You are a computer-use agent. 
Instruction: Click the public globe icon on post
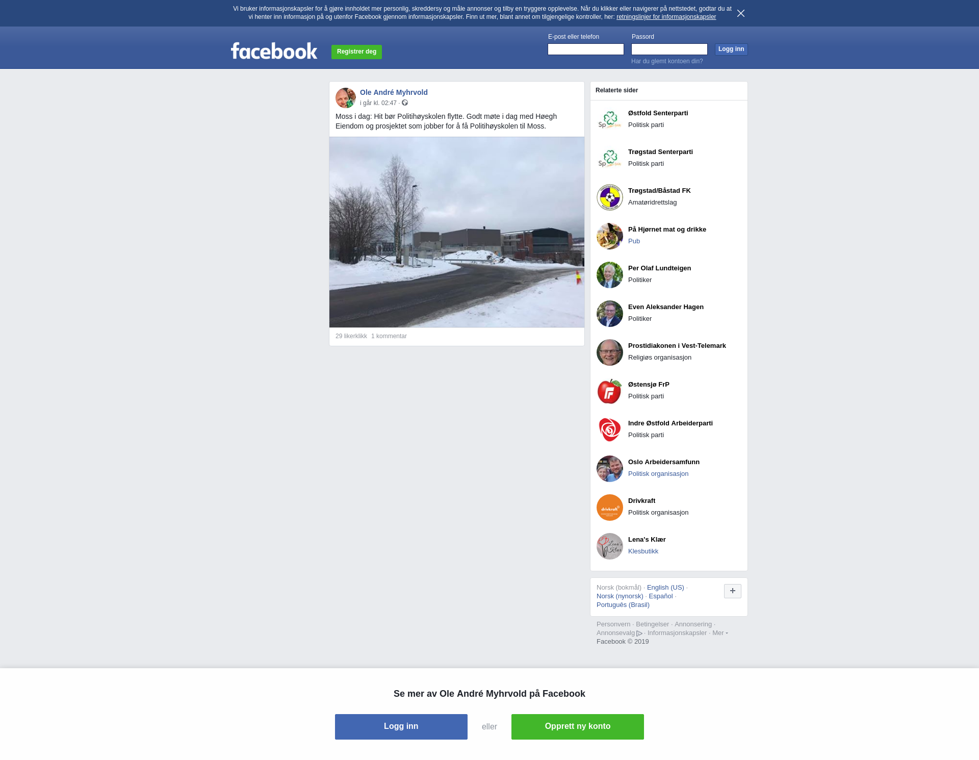click(x=405, y=103)
